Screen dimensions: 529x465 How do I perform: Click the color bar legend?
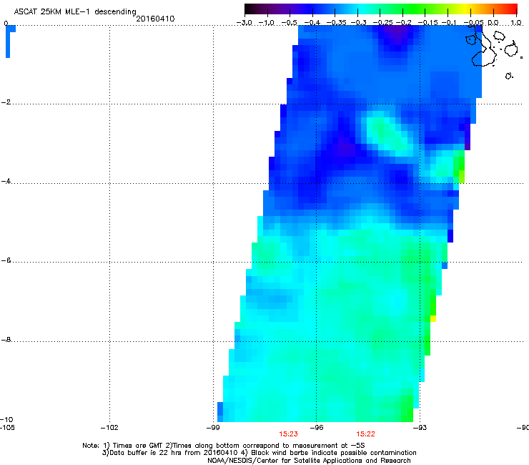[381, 9]
